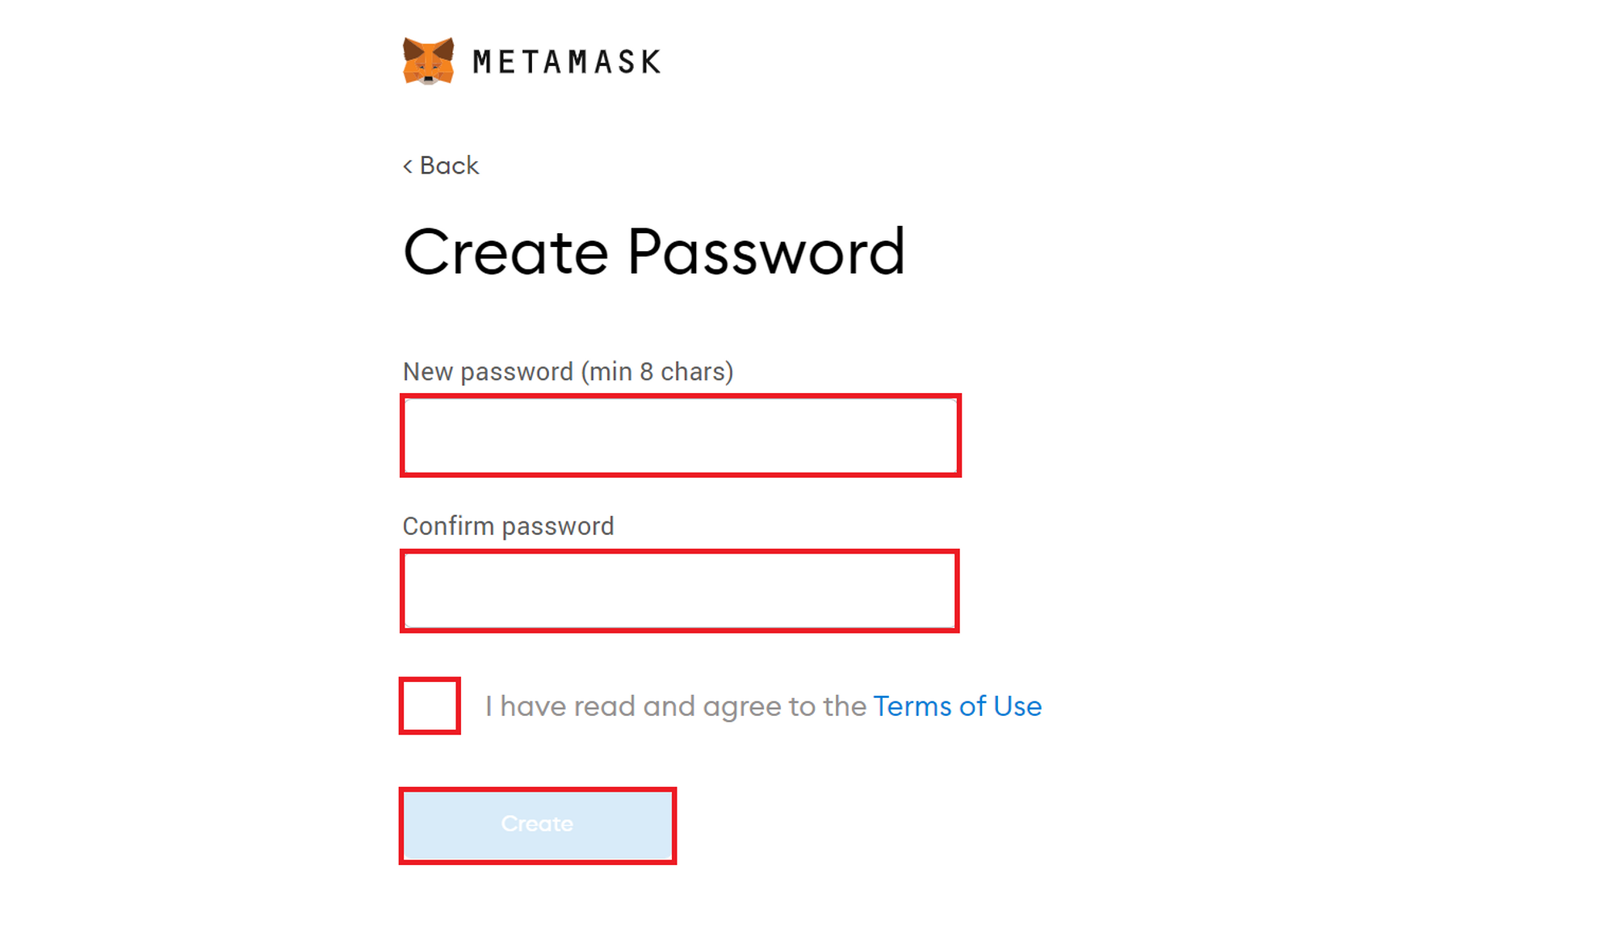Accept terms by checking the empty box
This screenshot has height=945, width=1615.
tap(430, 706)
